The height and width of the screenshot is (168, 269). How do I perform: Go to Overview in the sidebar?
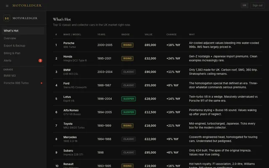(23, 38)
